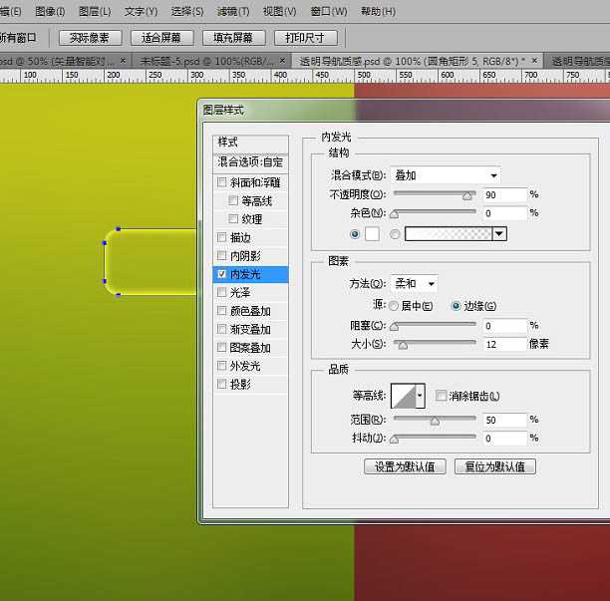Click the 复位为默认值 button
The height and width of the screenshot is (601, 610).
[495, 466]
